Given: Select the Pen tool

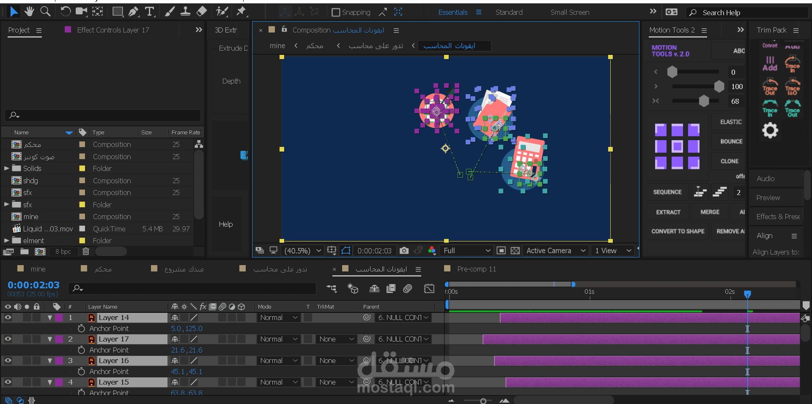Looking at the screenshot, I should pos(134,11).
